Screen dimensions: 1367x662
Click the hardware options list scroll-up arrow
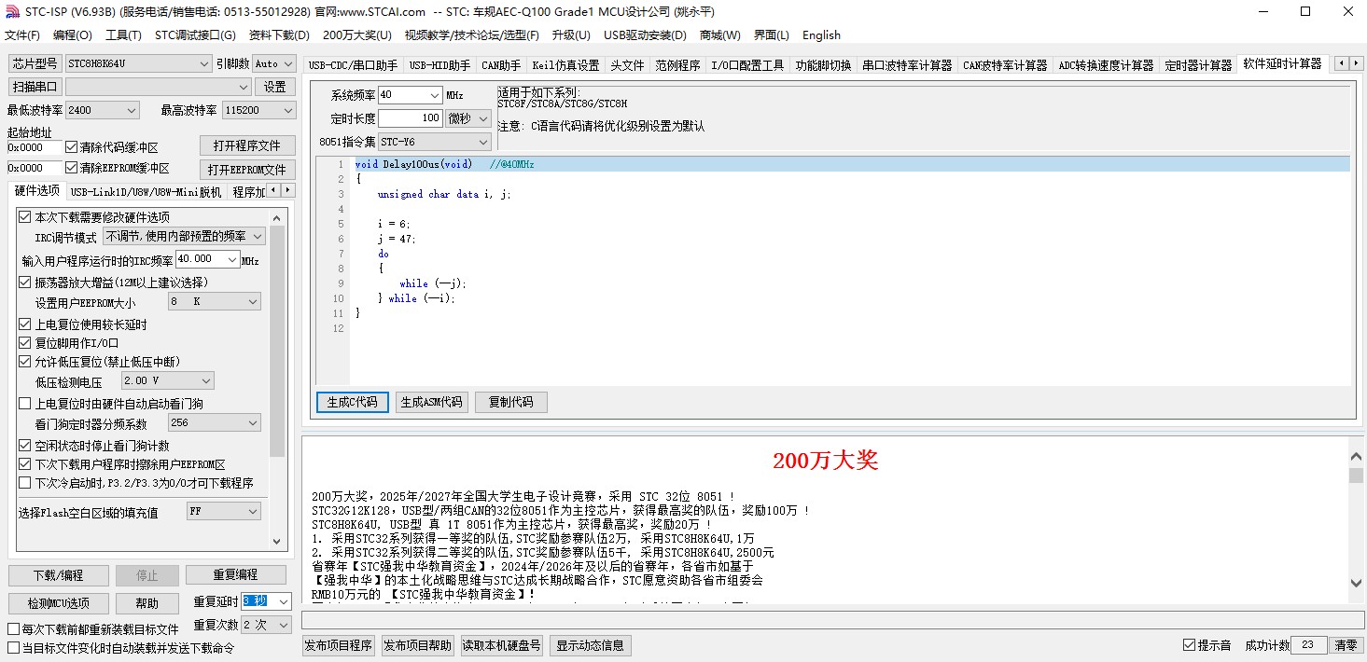pos(277,216)
